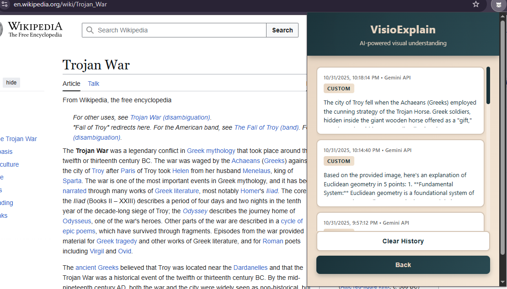Click the 10/31/2025, 10:14:40 PM timestamp text
Screen dimensions: 507x289
pyautogui.click(x=352, y=150)
